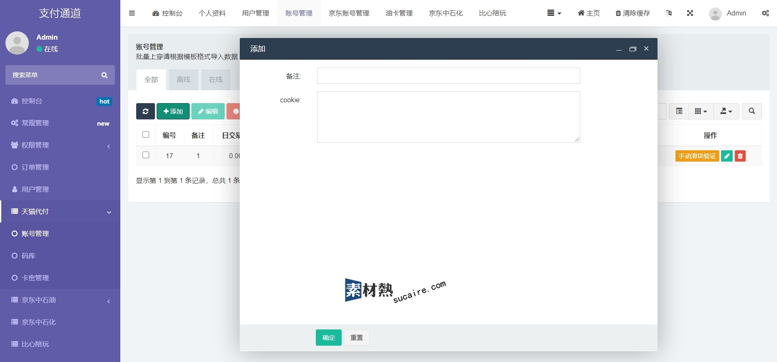
Task: Expand 京东中石油 sidebar group
Action: point(60,300)
